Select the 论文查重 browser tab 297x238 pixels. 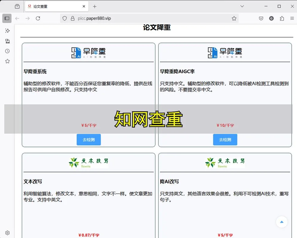[x=57, y=7]
